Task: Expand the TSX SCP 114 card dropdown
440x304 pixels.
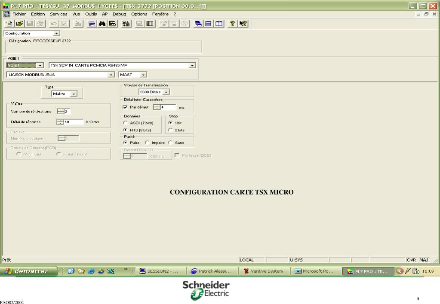Action: pos(192,65)
